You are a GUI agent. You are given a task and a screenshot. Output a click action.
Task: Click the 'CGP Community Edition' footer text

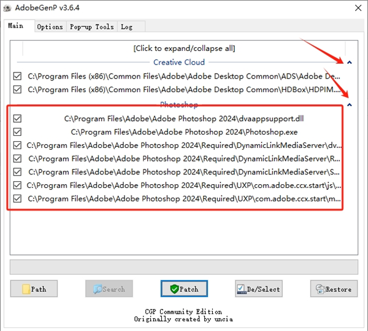[x=183, y=312]
